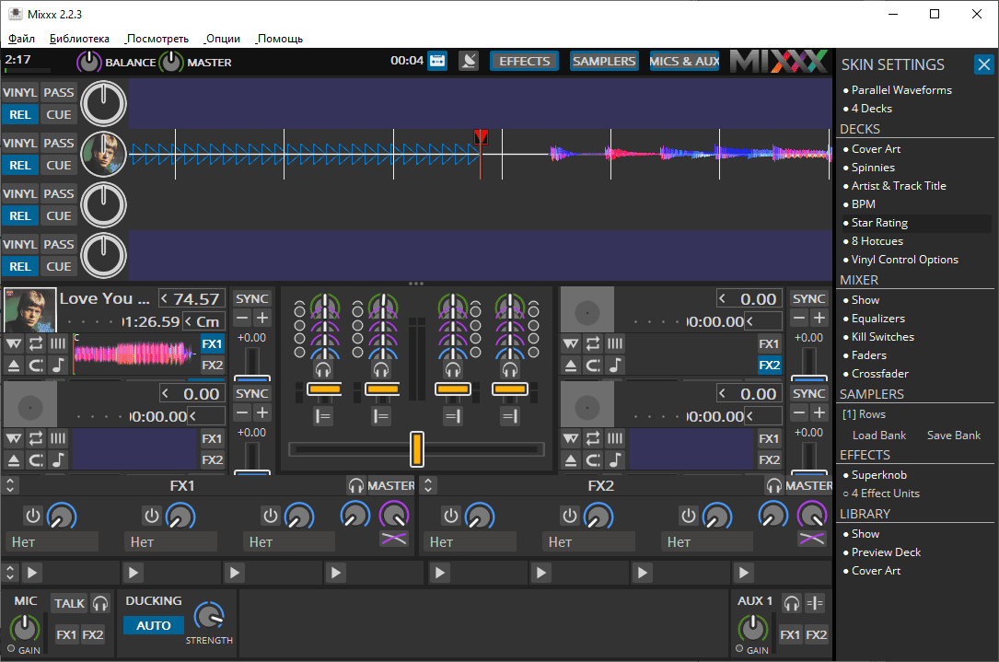Open the Файл menu
Viewport: 999px width, 662px height.
tap(21, 39)
